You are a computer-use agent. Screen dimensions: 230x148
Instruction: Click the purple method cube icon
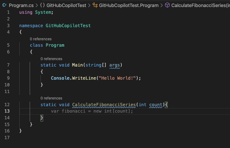tap(167, 5)
